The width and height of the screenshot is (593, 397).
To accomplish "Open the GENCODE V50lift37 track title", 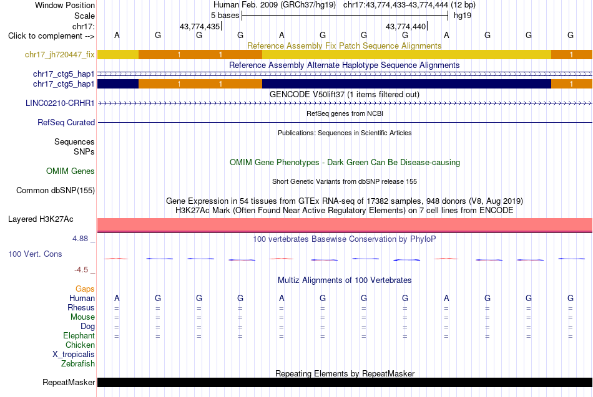I will (x=344, y=95).
